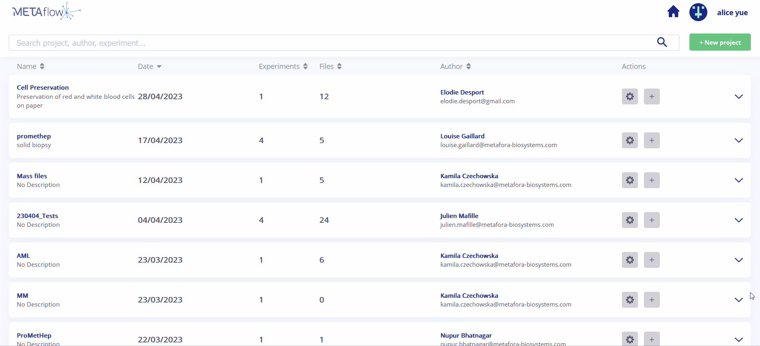Expand the 230404_Tests project row
Viewport: 760px width, 346px height.
pos(738,220)
